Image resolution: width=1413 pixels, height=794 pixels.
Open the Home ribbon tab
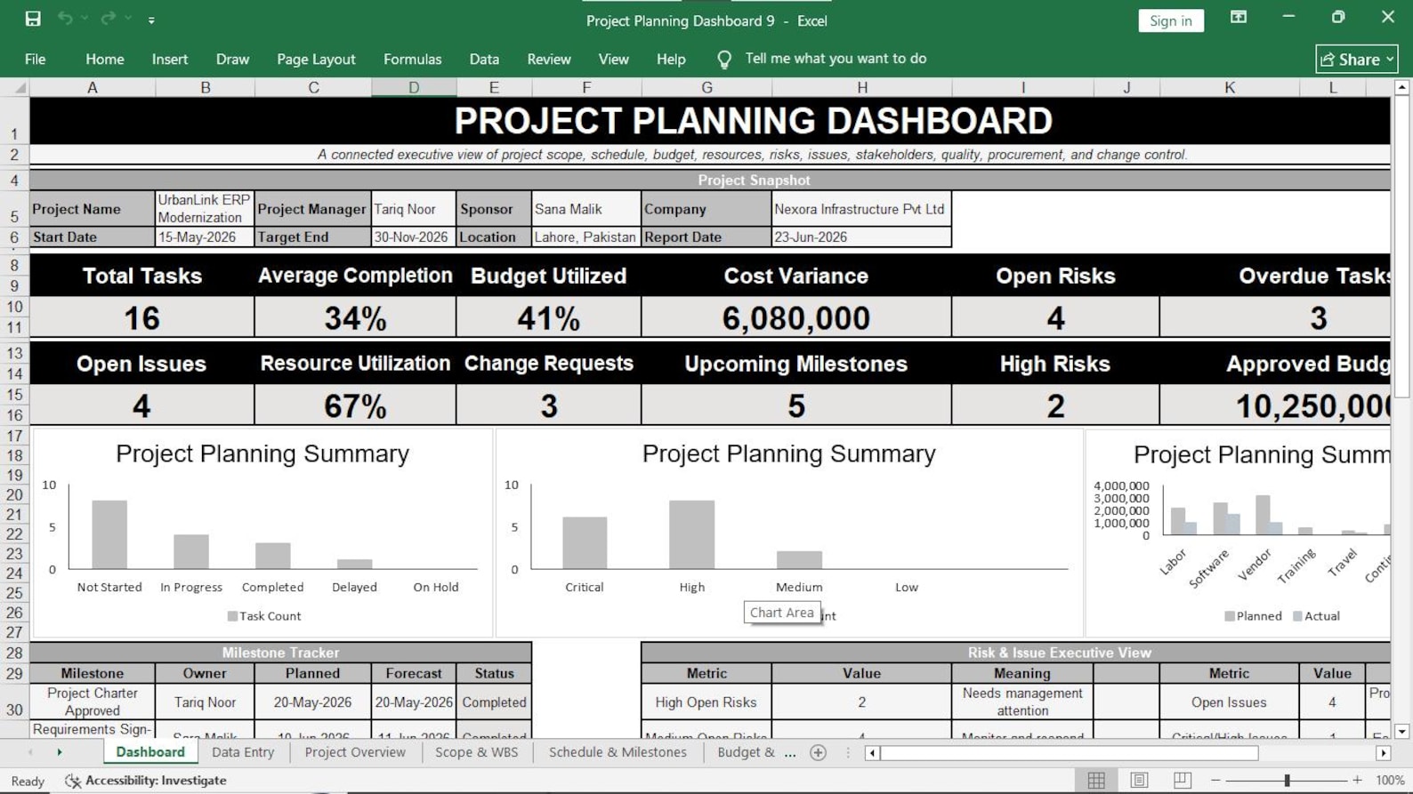[x=105, y=60]
